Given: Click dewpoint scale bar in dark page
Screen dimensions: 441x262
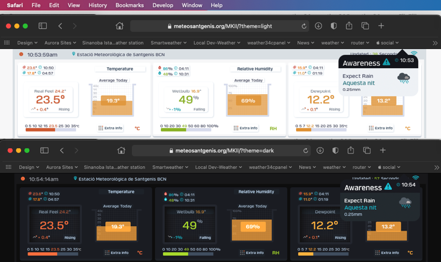Looking at the screenshot, I should tap(323, 254).
